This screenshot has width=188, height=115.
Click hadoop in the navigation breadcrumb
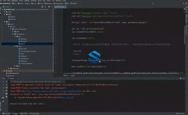tap(48, 3)
